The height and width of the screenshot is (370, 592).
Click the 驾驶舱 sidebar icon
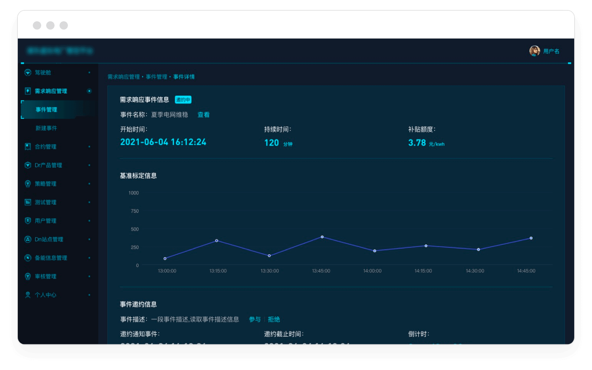tap(28, 73)
